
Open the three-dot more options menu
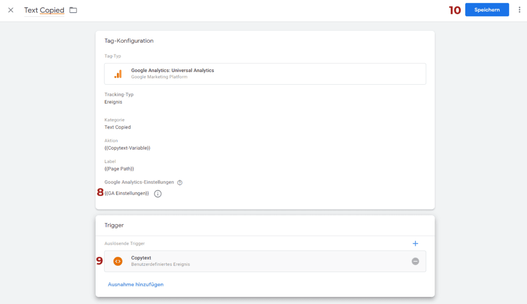click(519, 10)
